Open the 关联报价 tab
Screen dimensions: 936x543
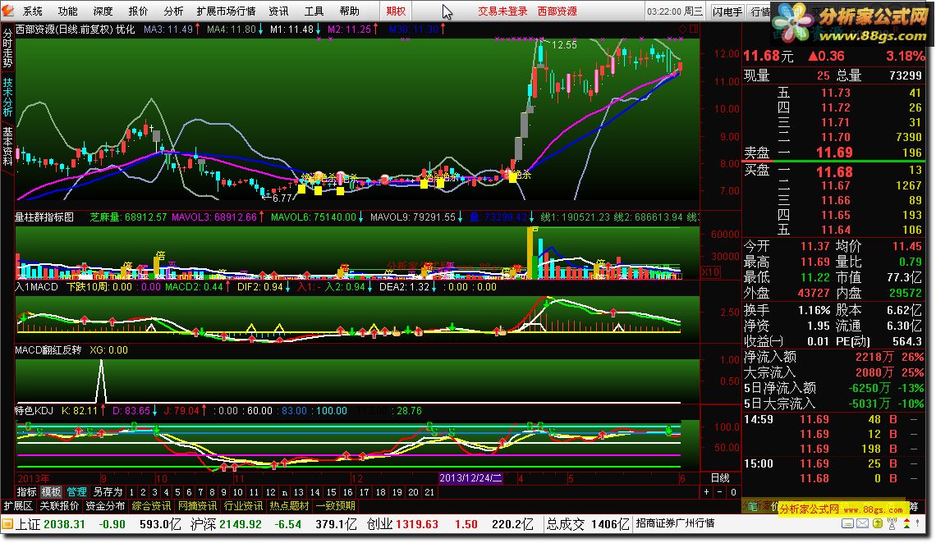59,506
